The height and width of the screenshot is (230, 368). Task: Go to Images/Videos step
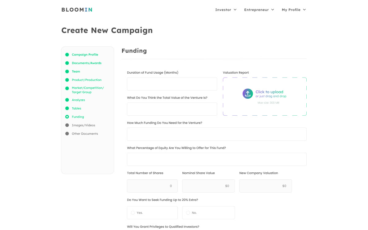pyautogui.click(x=83, y=125)
